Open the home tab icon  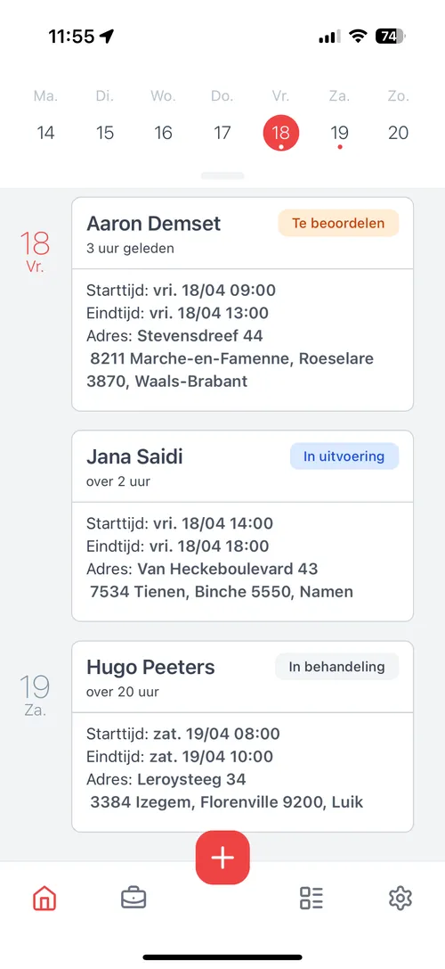coord(44,898)
